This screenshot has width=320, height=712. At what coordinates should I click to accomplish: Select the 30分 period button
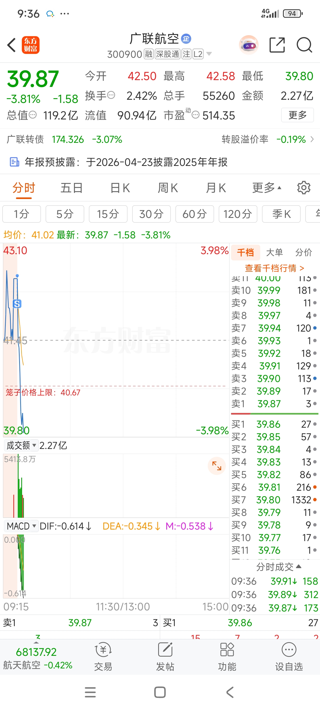click(x=151, y=214)
